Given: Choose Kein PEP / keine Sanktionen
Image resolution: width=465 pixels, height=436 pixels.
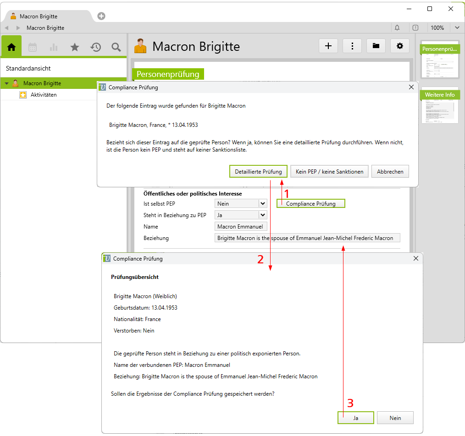Looking at the screenshot, I should point(329,171).
